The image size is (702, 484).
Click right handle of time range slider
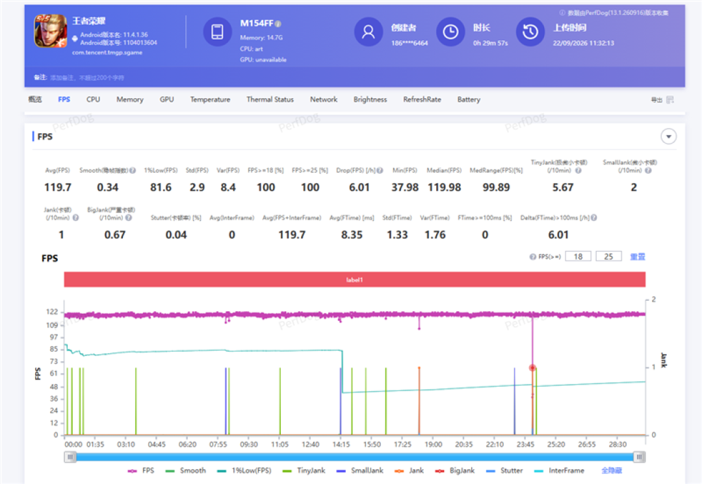(x=640, y=457)
